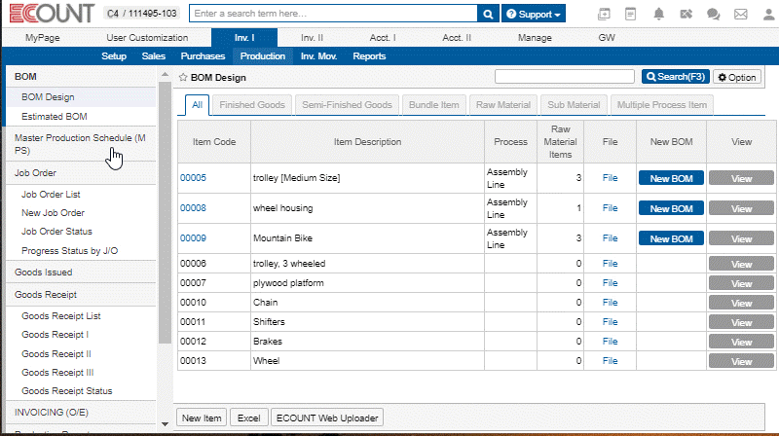Viewport: 779px width, 436px height.
Task: Open item code 00008 link
Action: pos(193,208)
